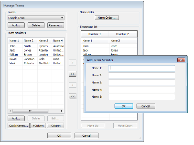Select Jack in Teamname list
The height and width of the screenshot is (145, 194).
pyautogui.click(x=85, y=50)
